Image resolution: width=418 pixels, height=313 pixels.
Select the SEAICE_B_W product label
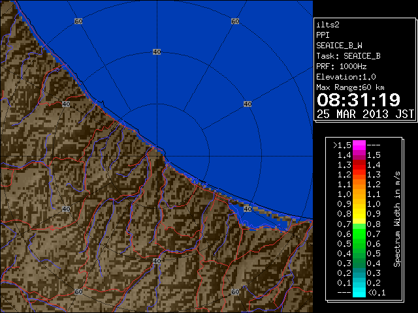(x=339, y=46)
